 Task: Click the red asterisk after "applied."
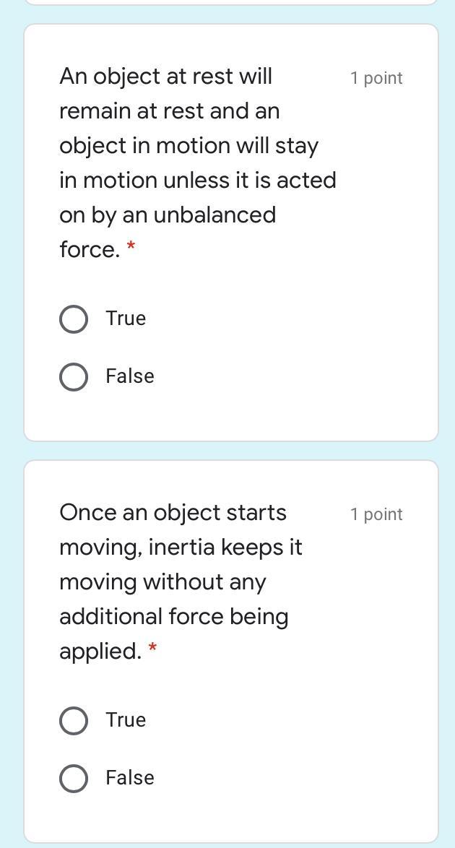coord(152,649)
